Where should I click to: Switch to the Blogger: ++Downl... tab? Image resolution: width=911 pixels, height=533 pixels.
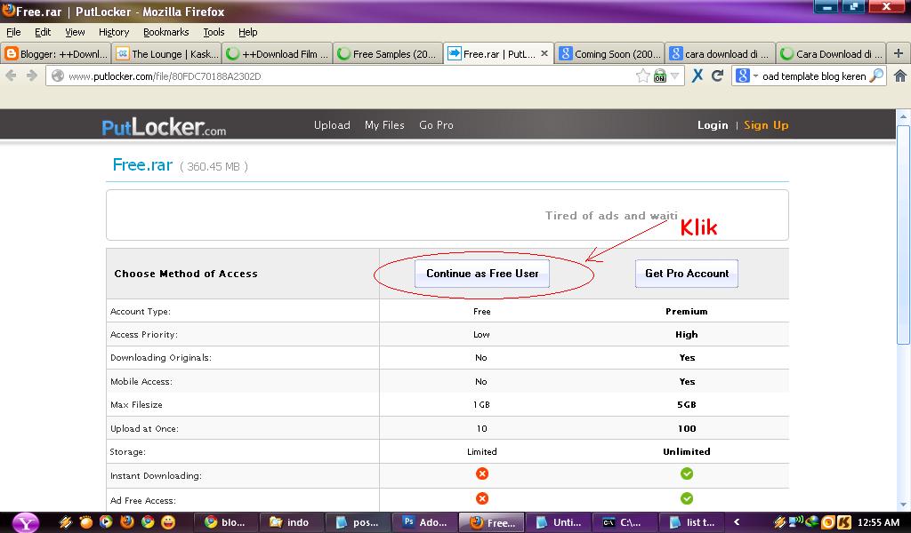coord(56,53)
